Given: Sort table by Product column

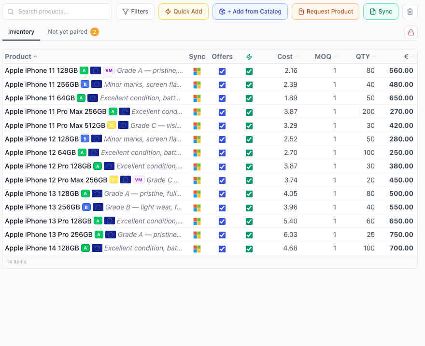Looking at the screenshot, I should click(21, 56).
